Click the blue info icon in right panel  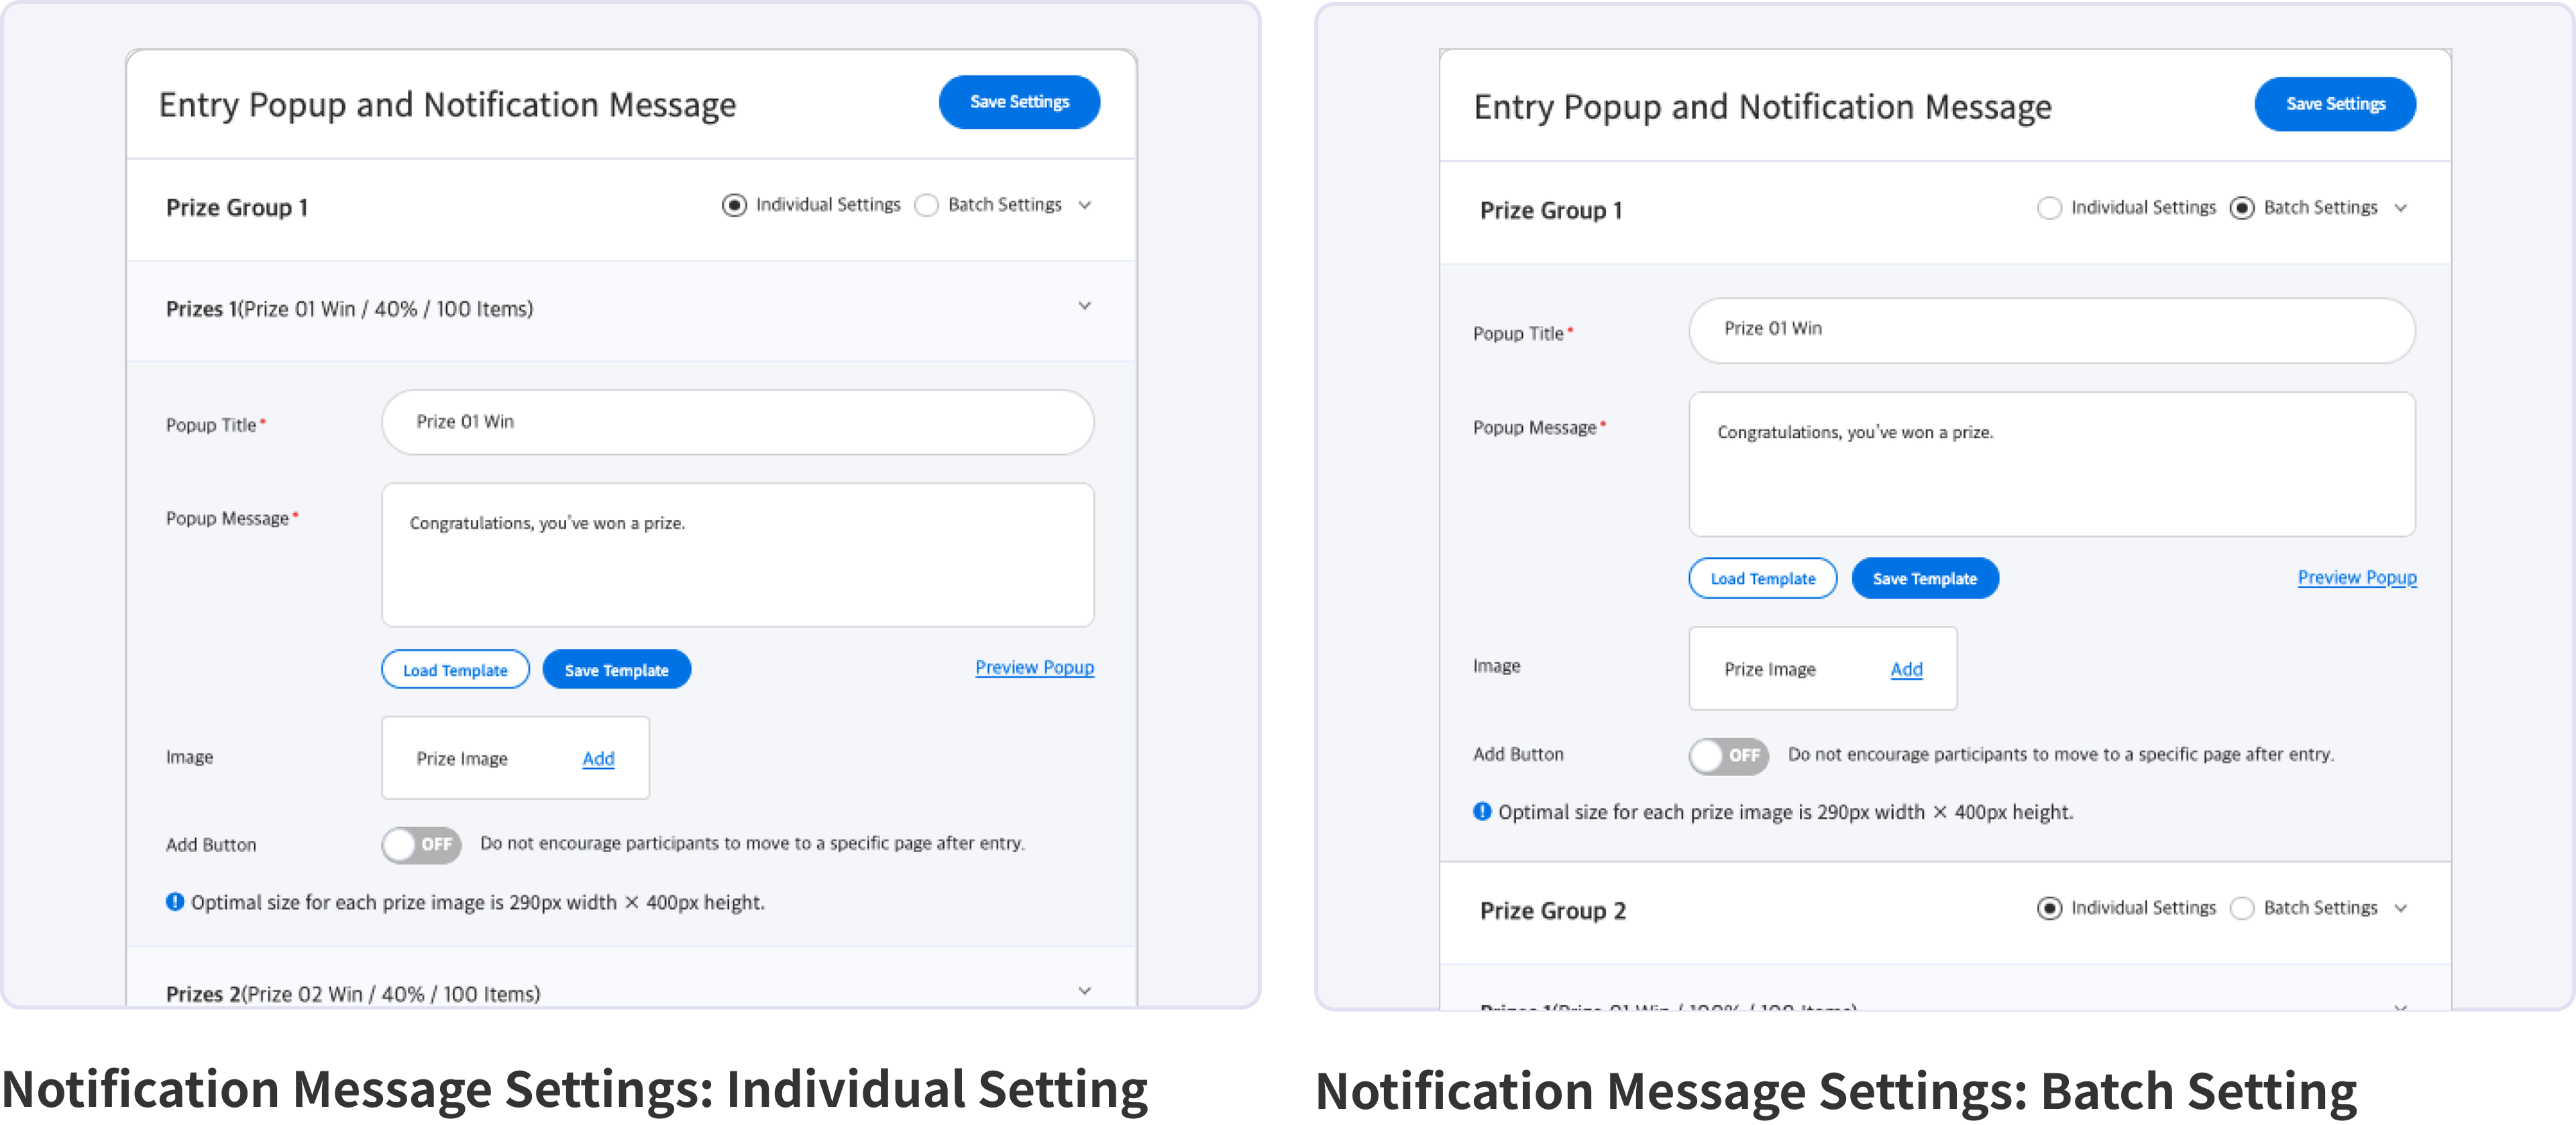click(1482, 811)
